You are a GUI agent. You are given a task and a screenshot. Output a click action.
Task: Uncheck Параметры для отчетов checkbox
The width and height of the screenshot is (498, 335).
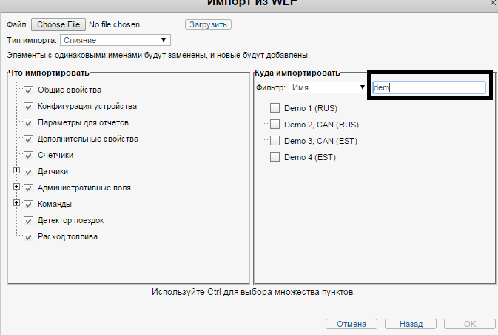click(x=29, y=122)
